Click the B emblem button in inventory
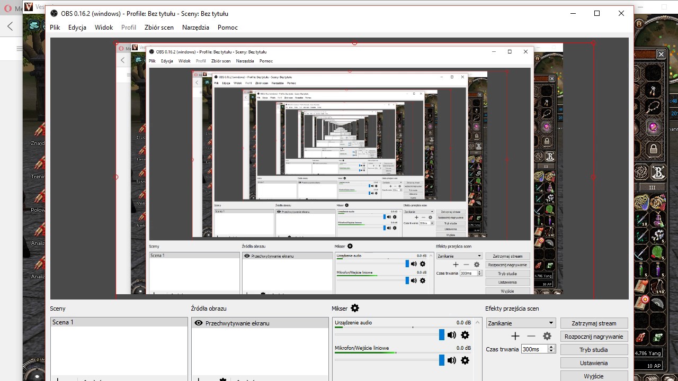Viewport: 678px width, 381px height. 657,171
